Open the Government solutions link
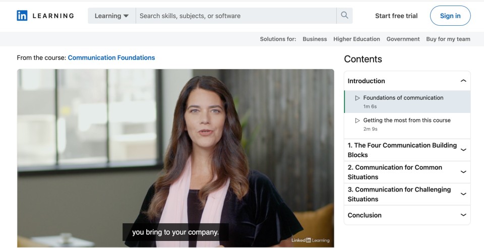The width and height of the screenshot is (484, 248). tap(403, 39)
